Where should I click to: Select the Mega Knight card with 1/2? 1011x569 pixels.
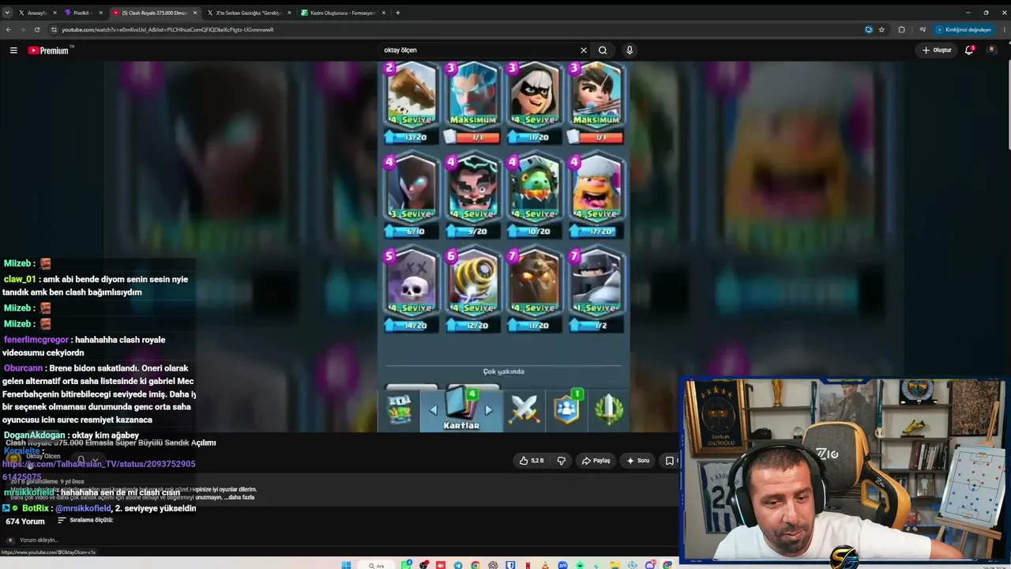596,291
